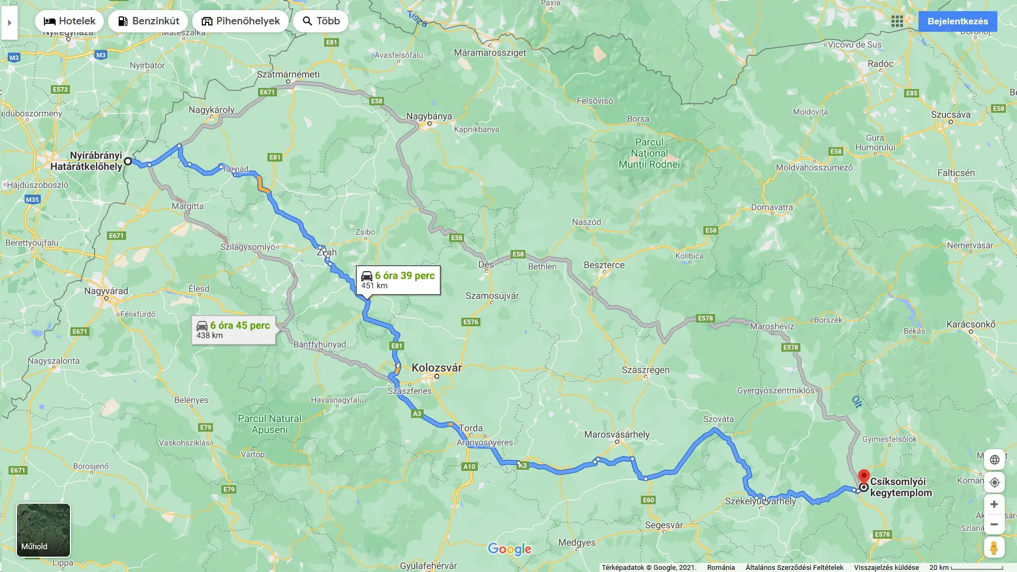Toggle the 20 km map scale

(x=966, y=567)
